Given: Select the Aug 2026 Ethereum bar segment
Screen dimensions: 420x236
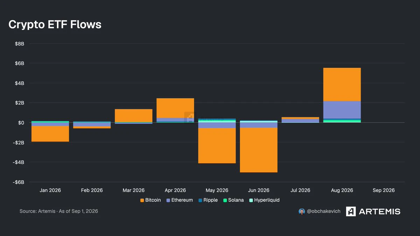Looking at the screenshot, I should pyautogui.click(x=342, y=110).
